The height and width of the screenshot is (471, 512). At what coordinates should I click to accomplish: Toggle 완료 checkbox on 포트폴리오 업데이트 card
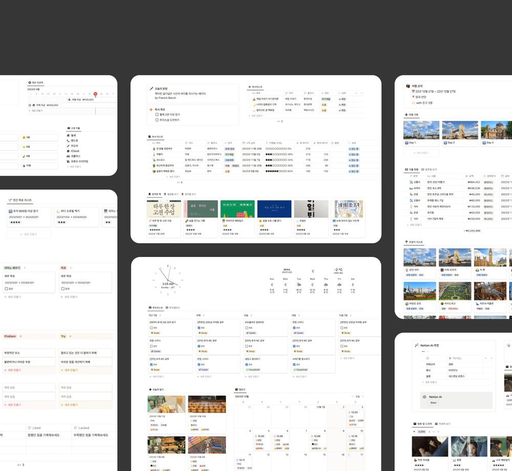click(246, 328)
